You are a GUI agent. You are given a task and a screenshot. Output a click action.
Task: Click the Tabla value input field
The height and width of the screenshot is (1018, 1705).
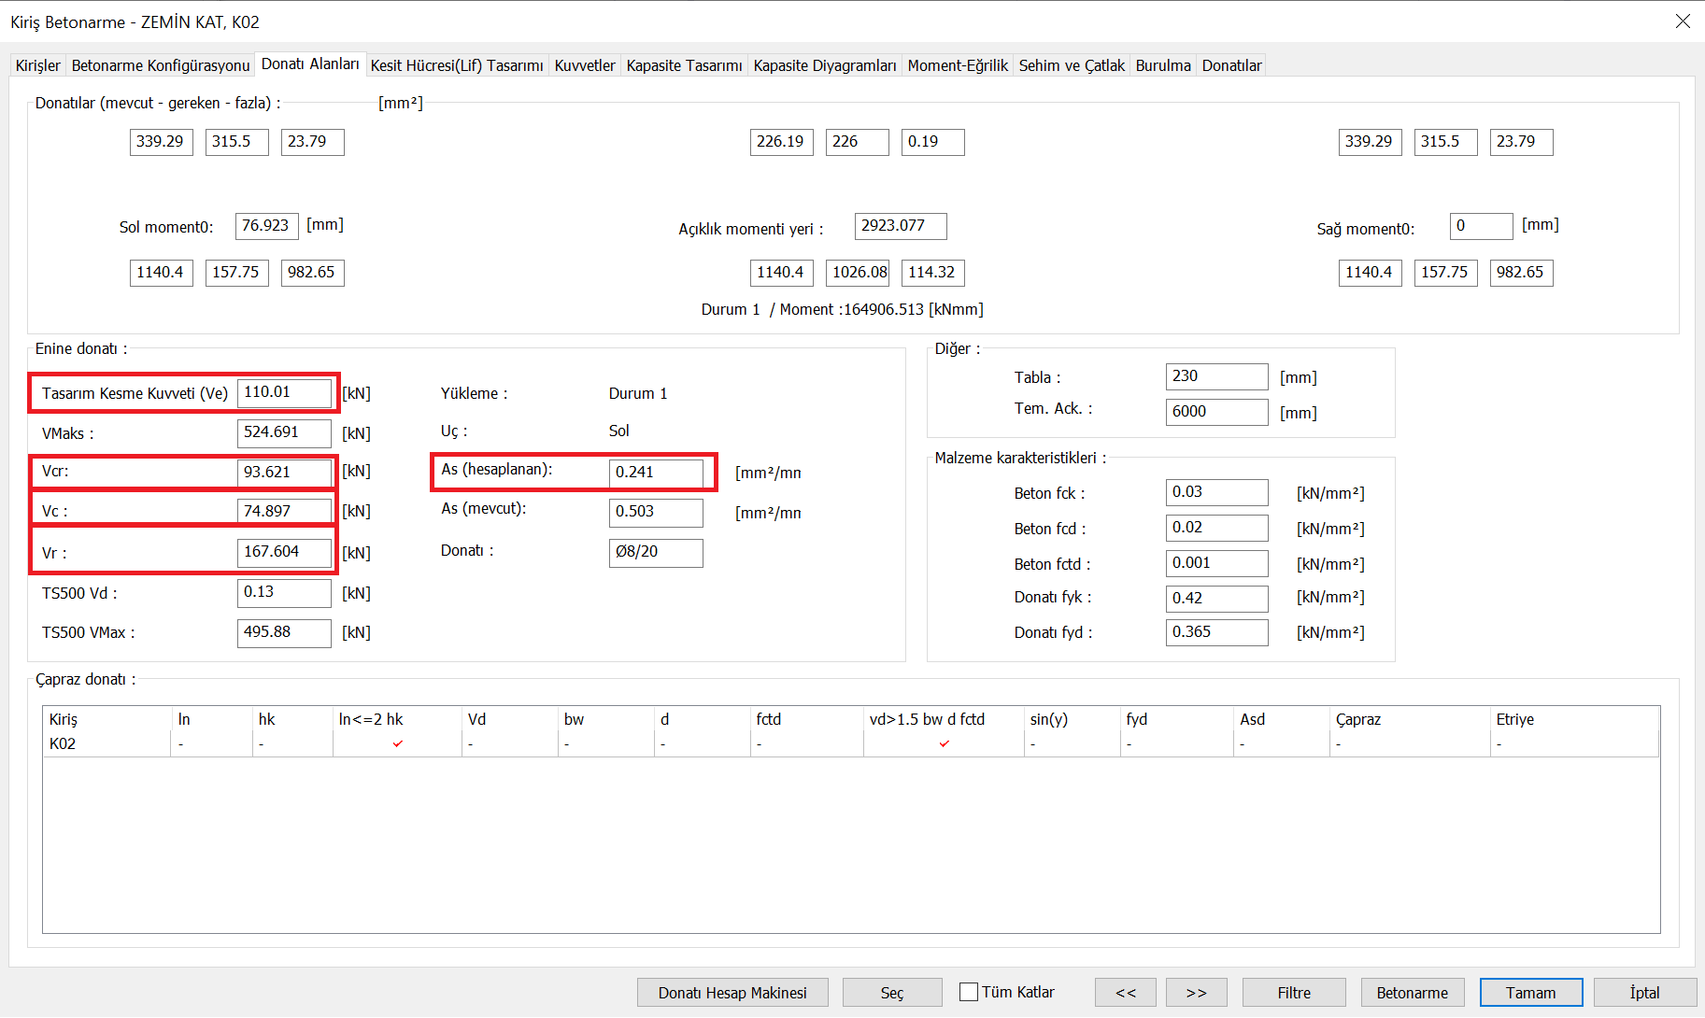[x=1215, y=376]
